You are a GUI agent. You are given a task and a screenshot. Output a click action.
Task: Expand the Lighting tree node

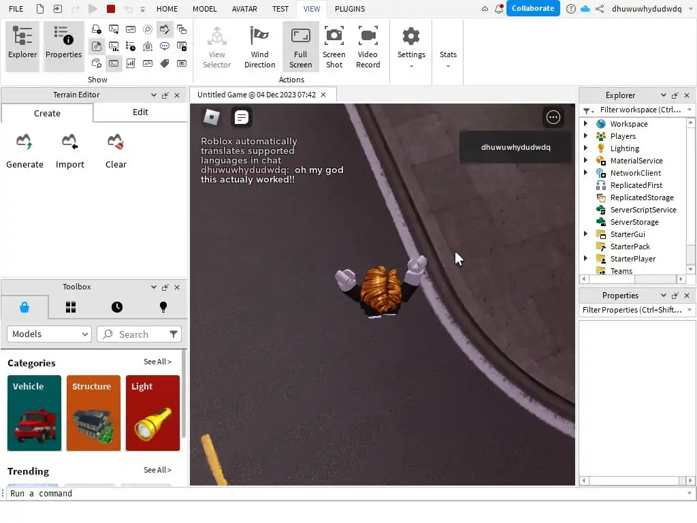pos(585,148)
